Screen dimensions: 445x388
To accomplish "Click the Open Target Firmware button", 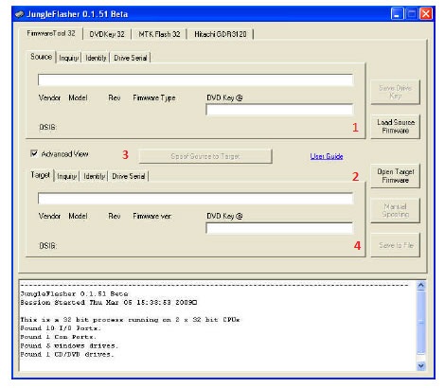I will click(x=396, y=176).
